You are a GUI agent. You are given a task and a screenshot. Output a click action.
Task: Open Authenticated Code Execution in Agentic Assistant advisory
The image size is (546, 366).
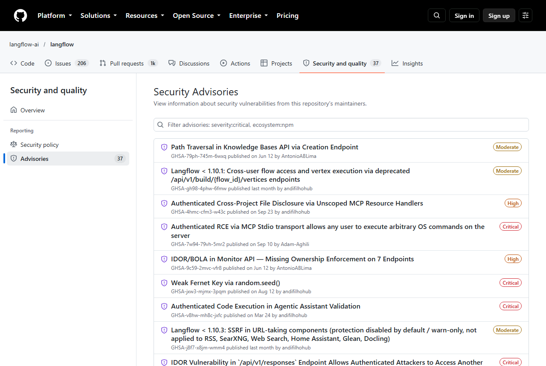pyautogui.click(x=266, y=306)
